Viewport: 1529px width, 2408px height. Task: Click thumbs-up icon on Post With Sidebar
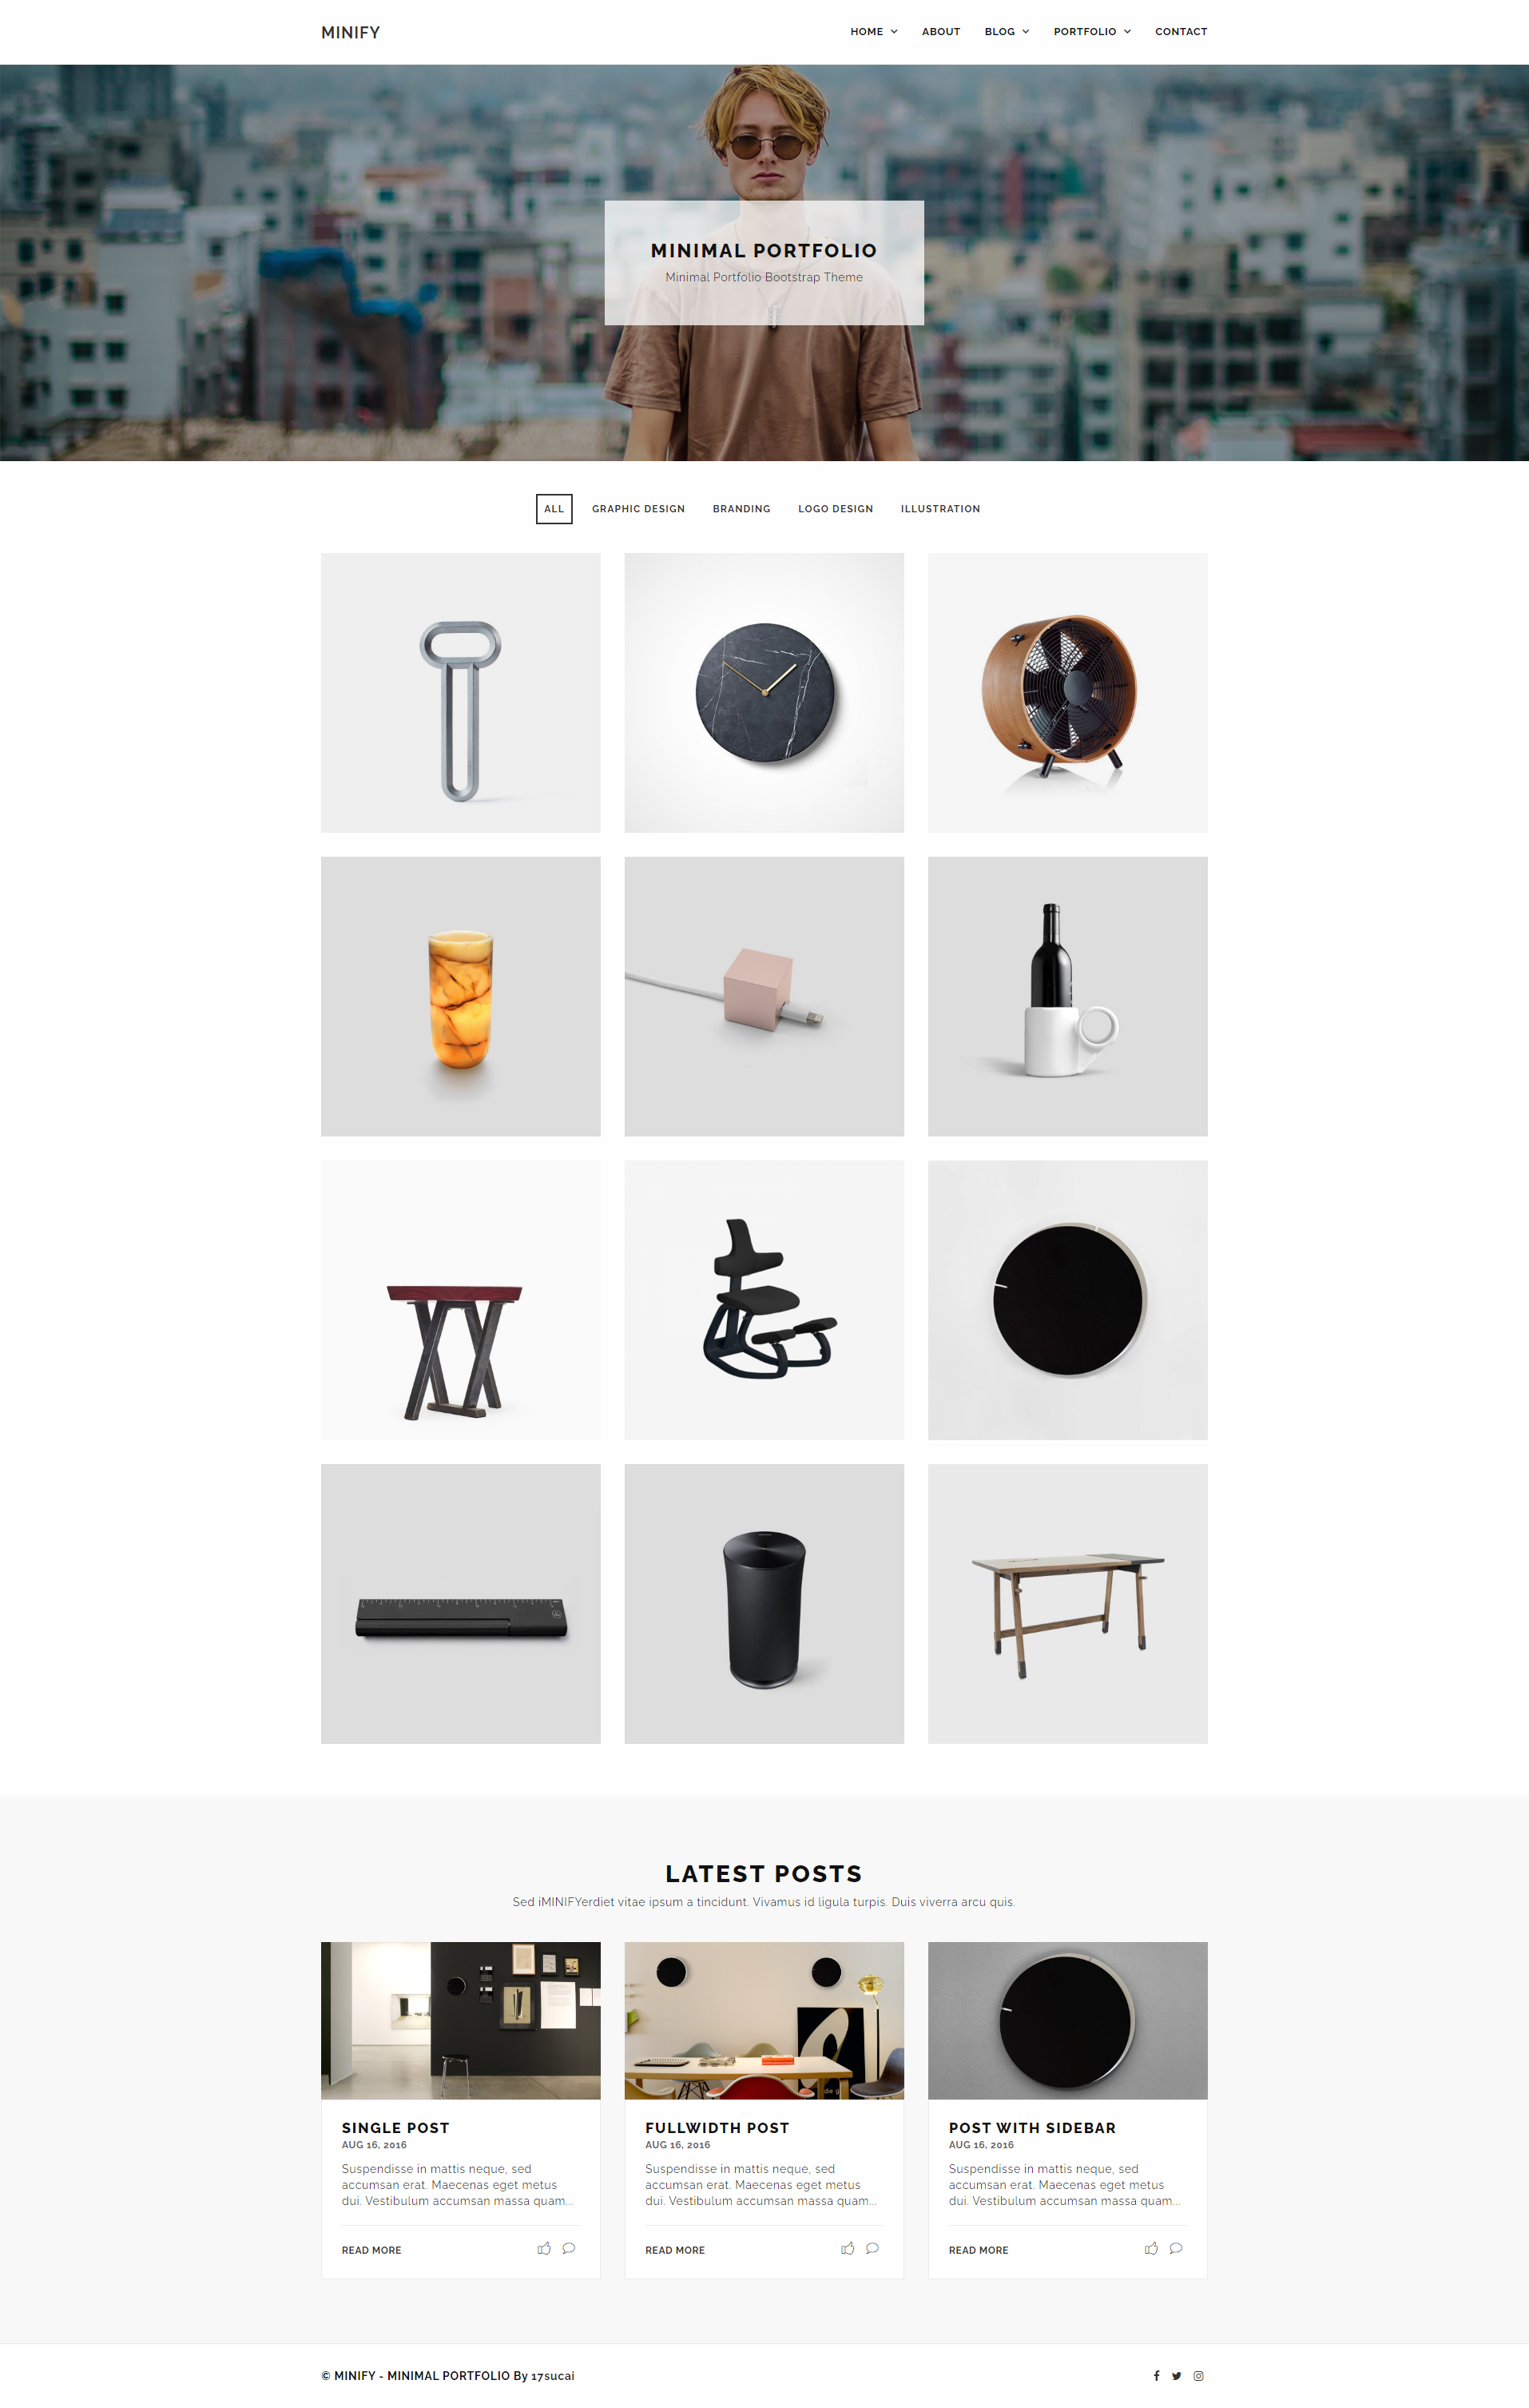click(1151, 2248)
